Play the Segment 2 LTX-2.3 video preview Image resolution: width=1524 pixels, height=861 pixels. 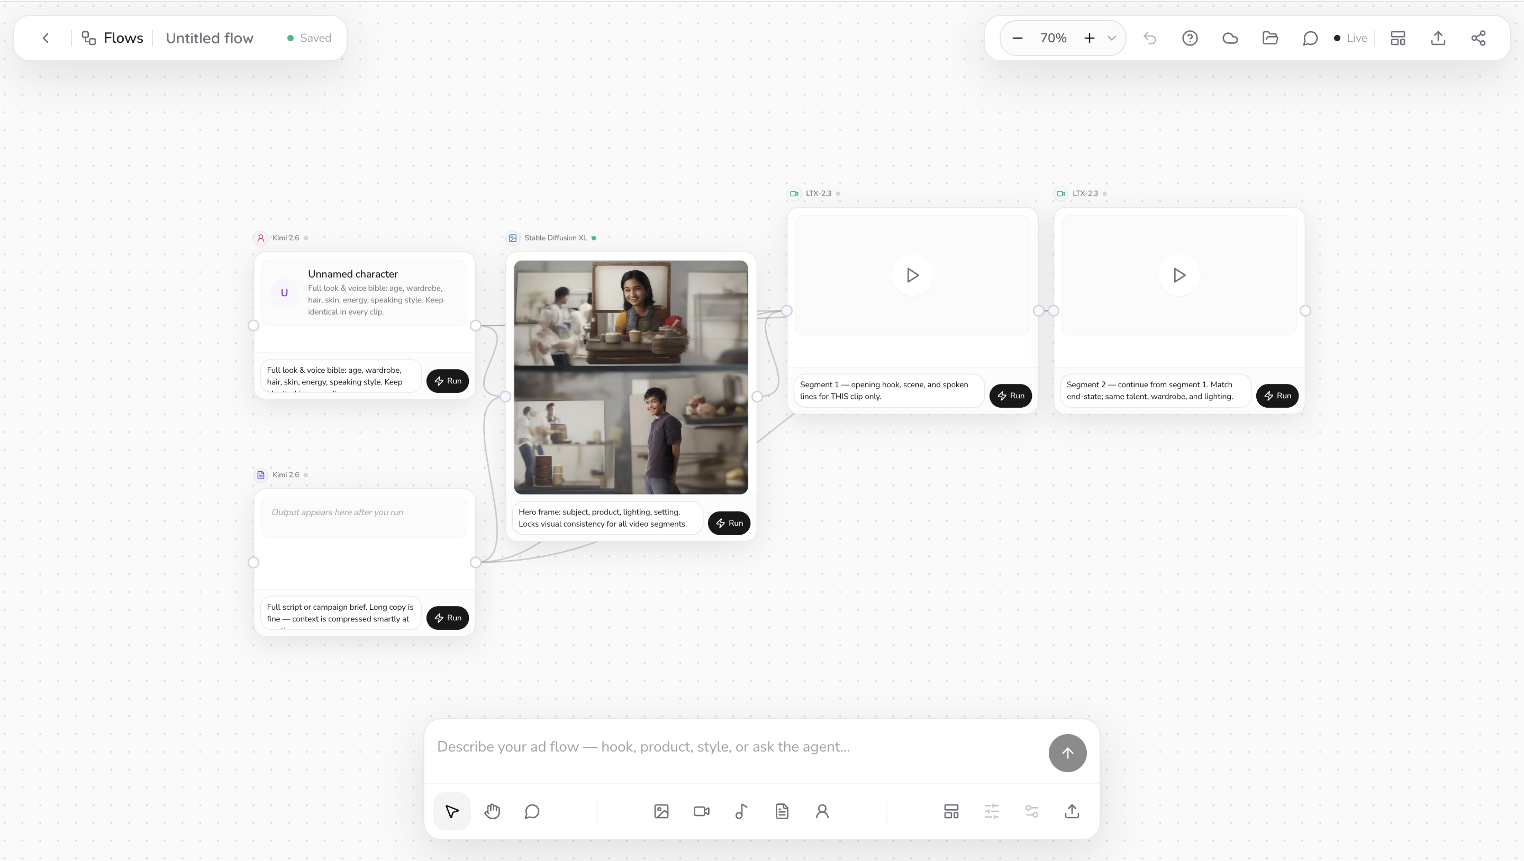(x=1179, y=275)
